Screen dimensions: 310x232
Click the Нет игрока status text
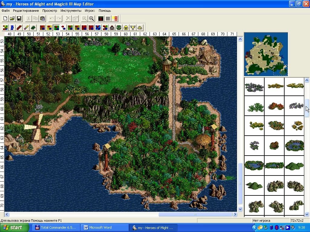[x=261, y=221]
